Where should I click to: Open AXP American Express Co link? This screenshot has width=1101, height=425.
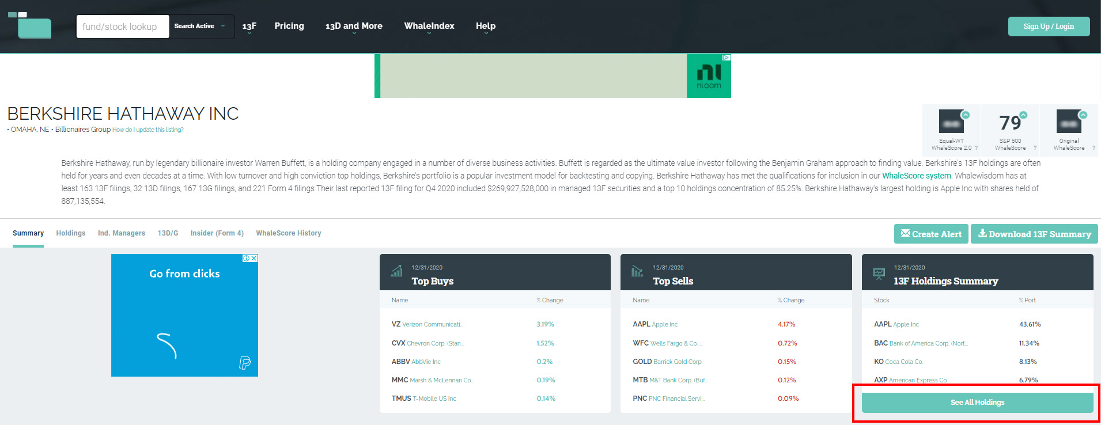click(910, 380)
